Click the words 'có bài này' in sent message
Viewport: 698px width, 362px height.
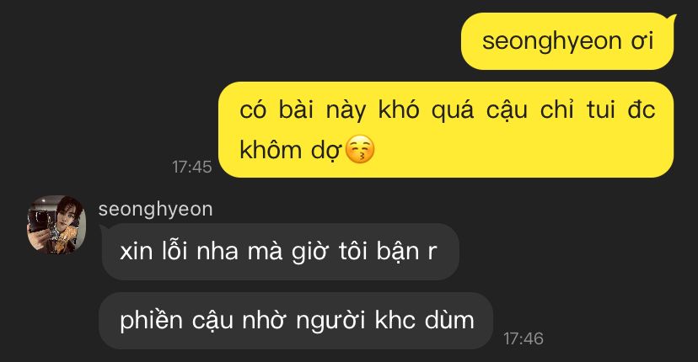303,110
